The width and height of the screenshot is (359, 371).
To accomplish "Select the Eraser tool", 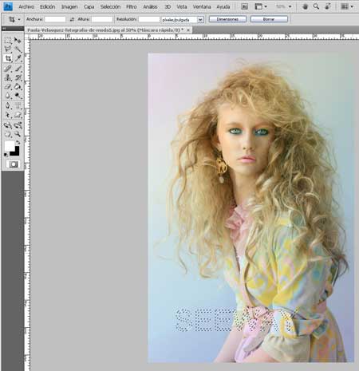I will [8, 87].
